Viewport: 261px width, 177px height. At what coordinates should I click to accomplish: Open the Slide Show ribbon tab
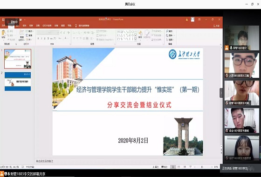click(47, 26)
